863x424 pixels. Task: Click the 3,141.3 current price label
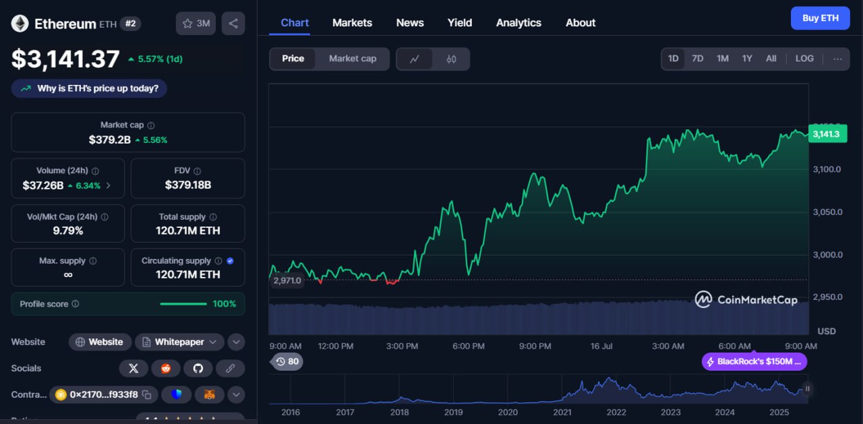pyautogui.click(x=827, y=134)
